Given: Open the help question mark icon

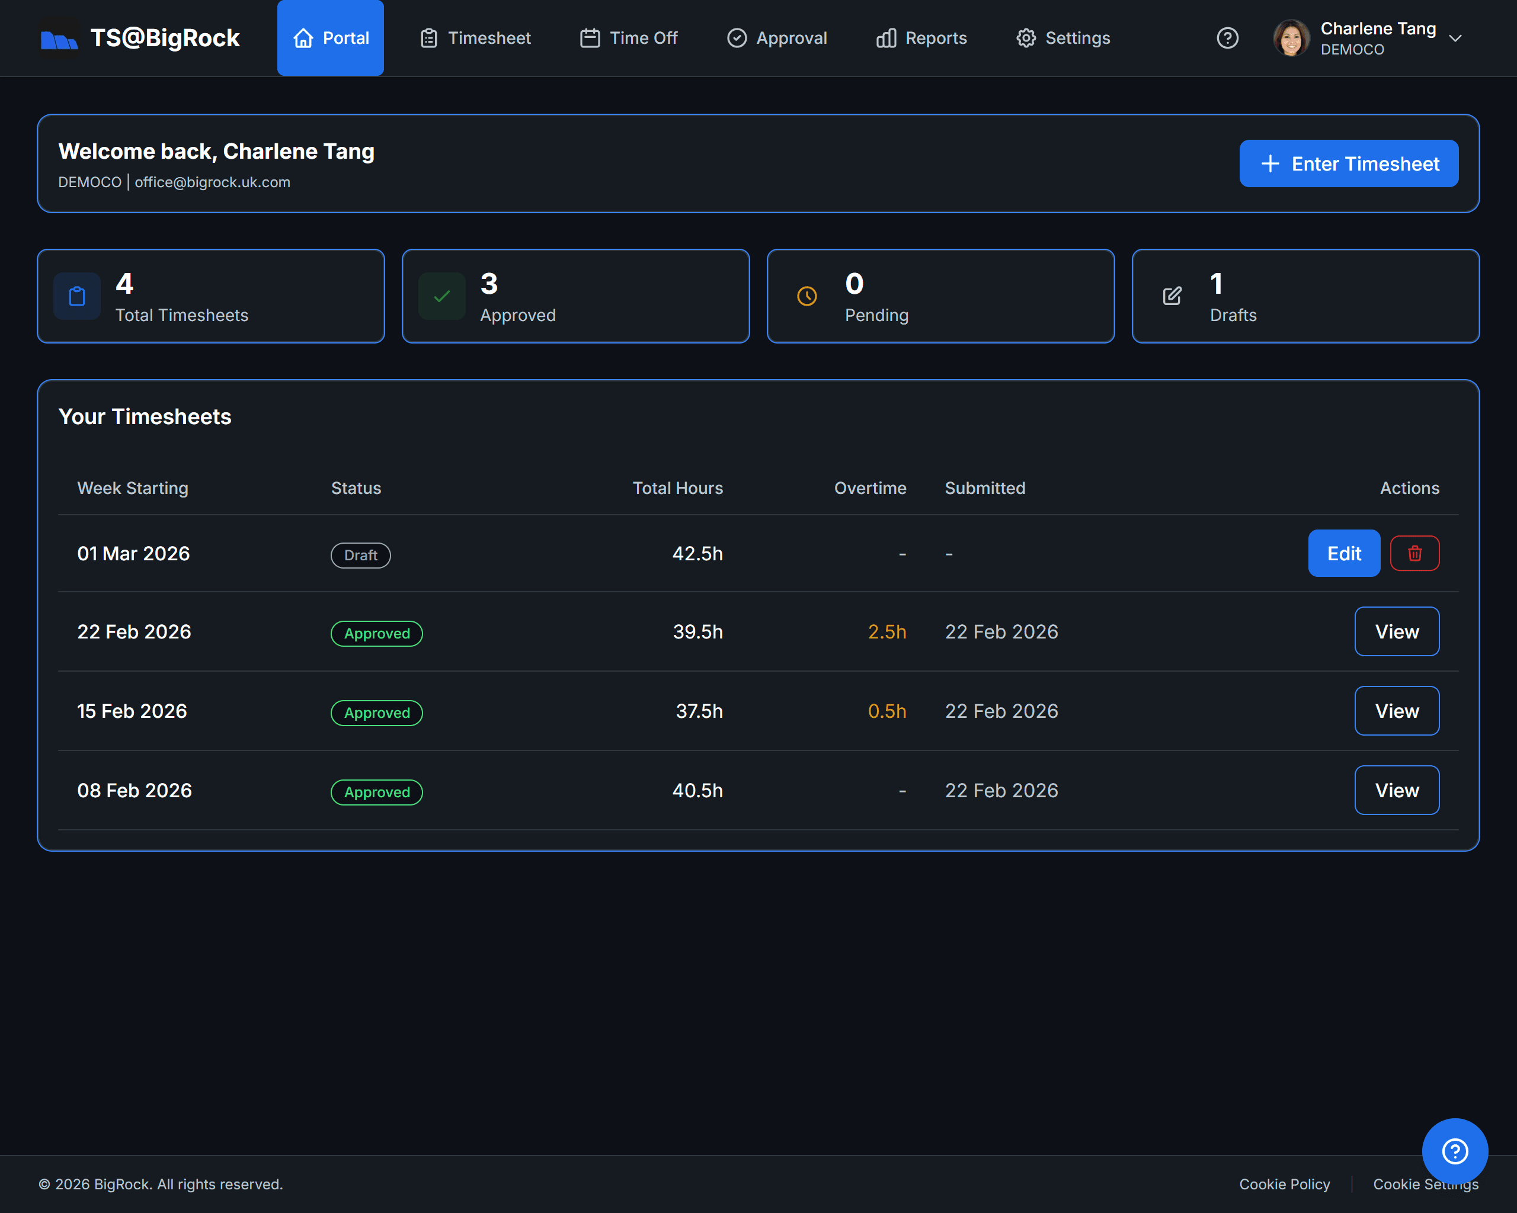Looking at the screenshot, I should (1227, 38).
